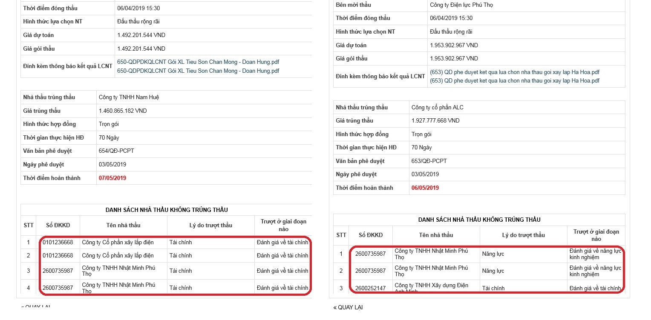Select Công ty TNHH Nhật Minh, right row 2
Screen dimensions: 651x320
pos(431,271)
